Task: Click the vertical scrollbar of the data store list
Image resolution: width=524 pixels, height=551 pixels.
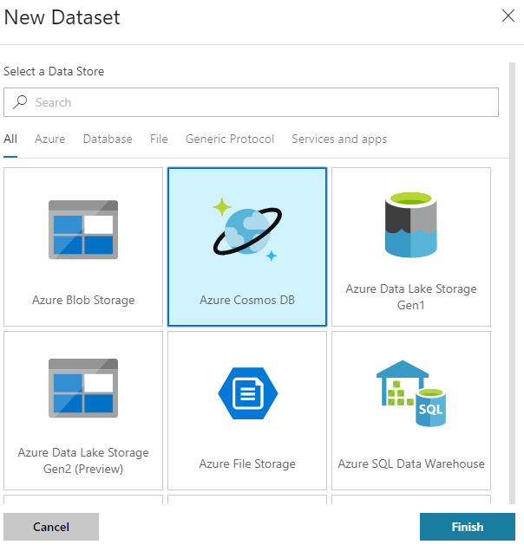Action: [x=512, y=260]
